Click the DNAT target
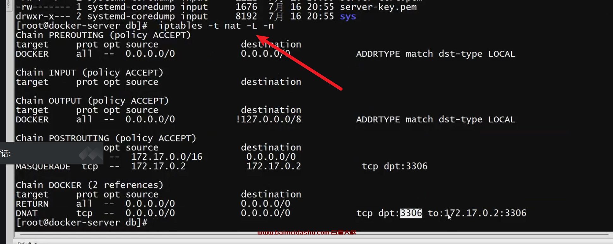Image resolution: width=613 pixels, height=244 pixels. coord(27,213)
